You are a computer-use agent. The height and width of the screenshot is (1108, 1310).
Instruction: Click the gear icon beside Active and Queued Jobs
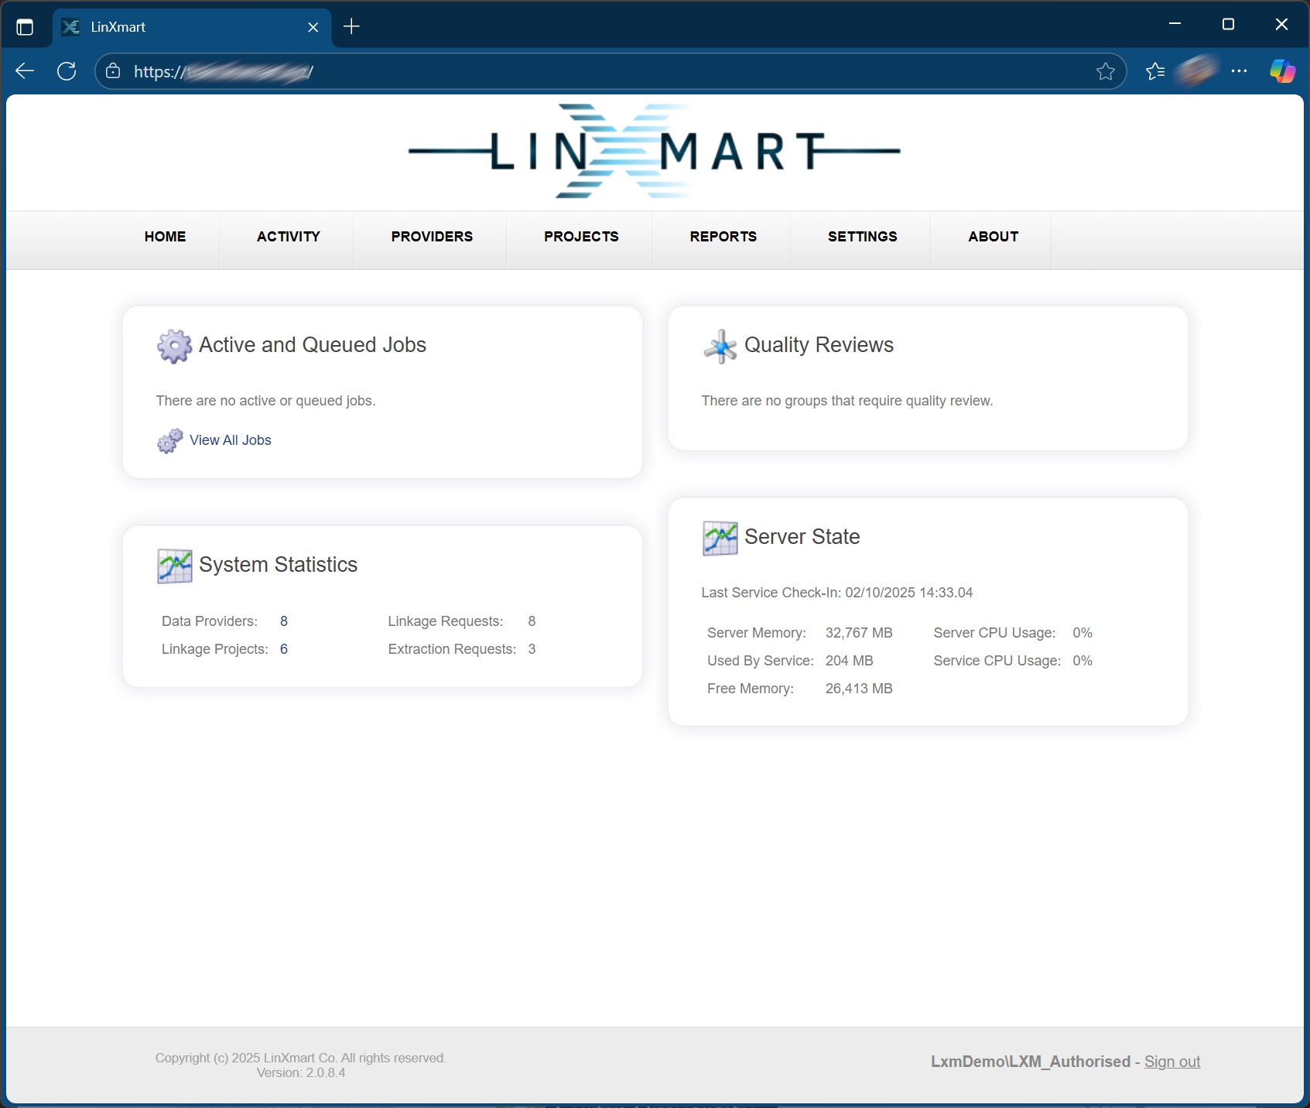174,346
